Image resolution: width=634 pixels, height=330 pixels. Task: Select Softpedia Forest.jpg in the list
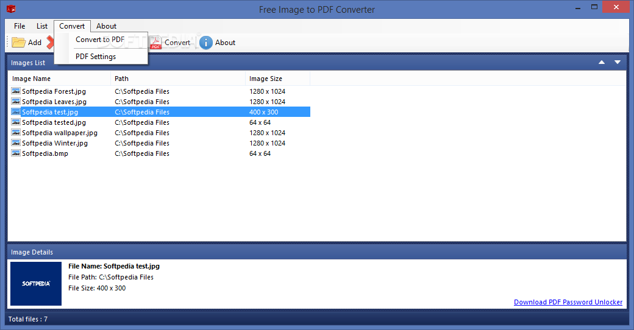click(x=54, y=91)
